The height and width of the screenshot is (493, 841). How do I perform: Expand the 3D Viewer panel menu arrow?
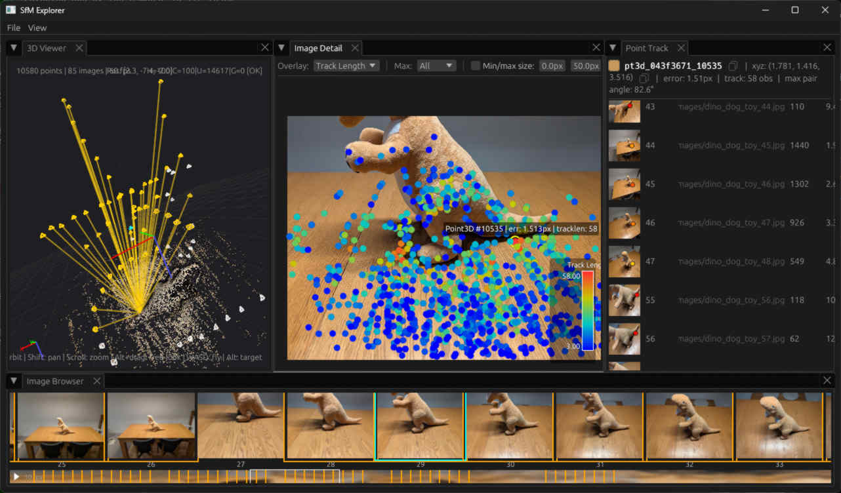point(14,48)
